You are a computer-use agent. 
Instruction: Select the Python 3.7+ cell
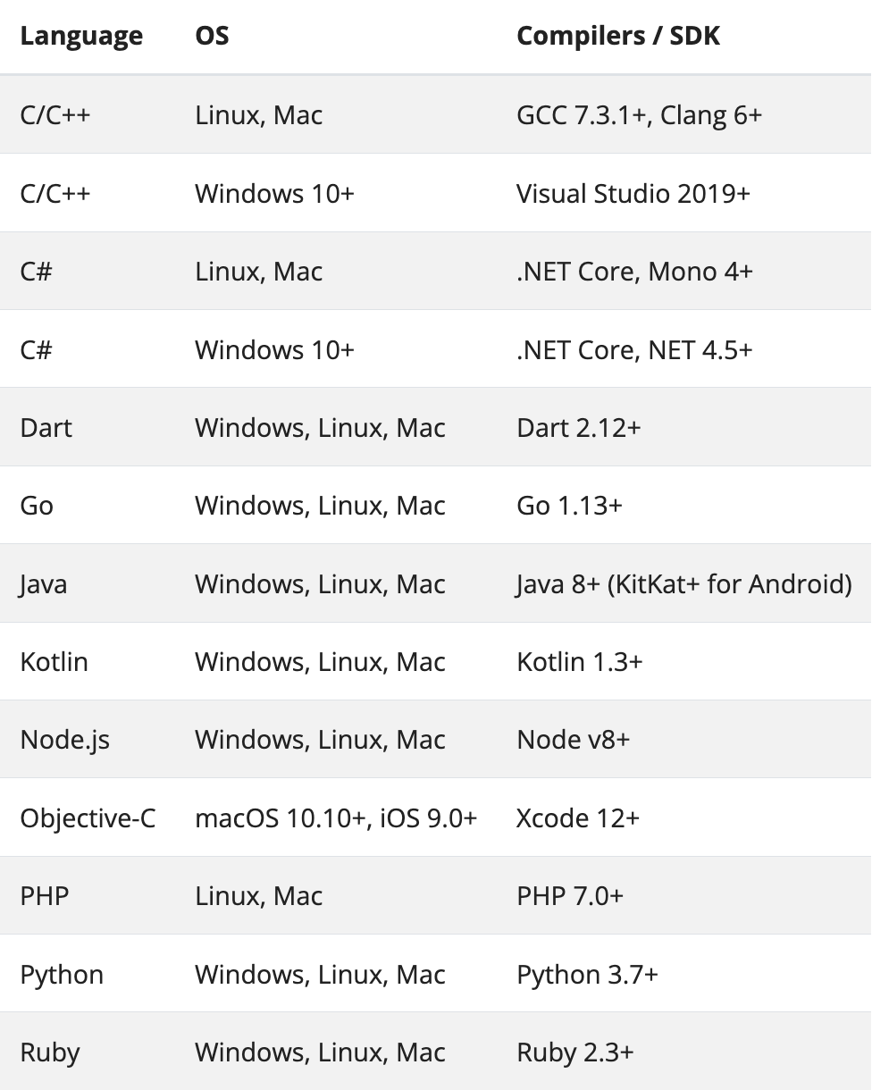click(587, 975)
